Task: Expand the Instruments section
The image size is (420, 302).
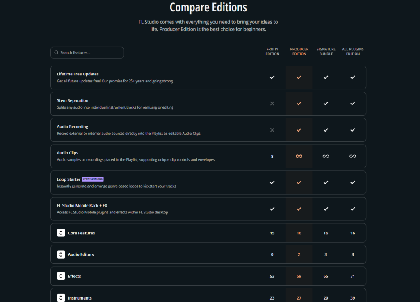Action: [x=61, y=298]
